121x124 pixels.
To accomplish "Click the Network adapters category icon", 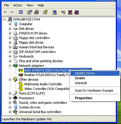I will 15,66.
